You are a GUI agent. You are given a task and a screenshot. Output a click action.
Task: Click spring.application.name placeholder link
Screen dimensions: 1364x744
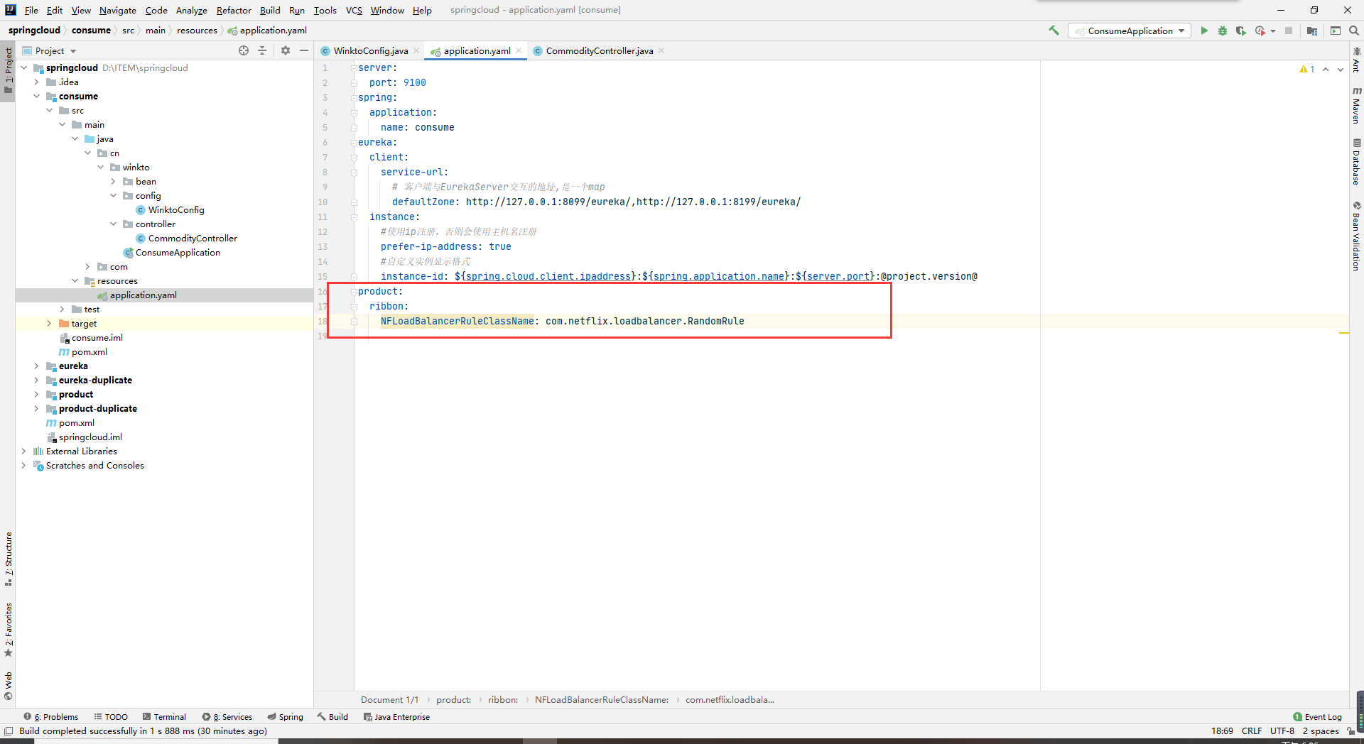718,277
